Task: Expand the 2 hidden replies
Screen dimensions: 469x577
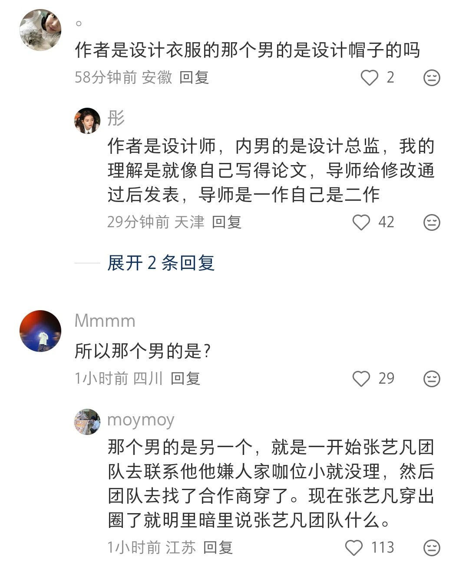Action: [161, 263]
